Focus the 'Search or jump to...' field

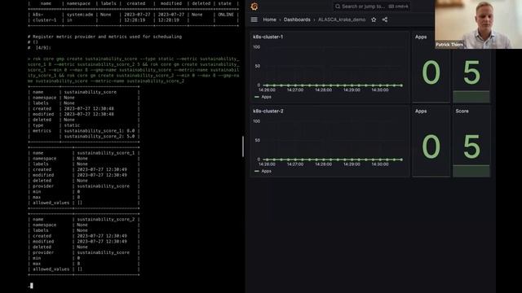click(x=372, y=7)
